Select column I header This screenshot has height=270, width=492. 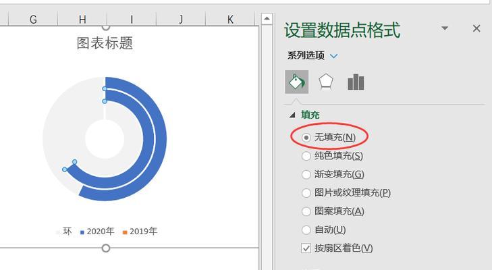tap(132, 20)
